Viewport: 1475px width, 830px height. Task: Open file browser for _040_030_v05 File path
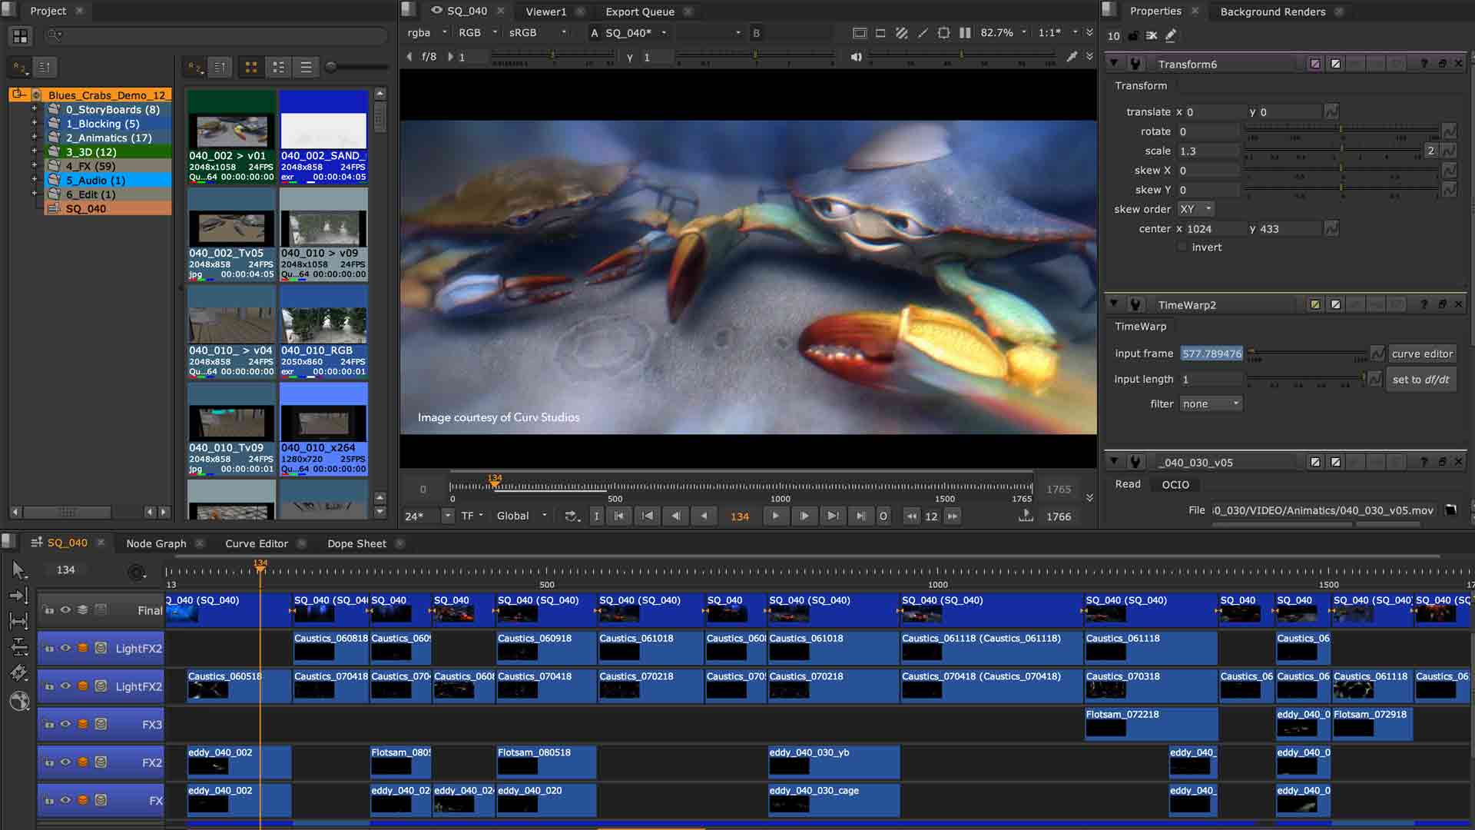coord(1450,510)
